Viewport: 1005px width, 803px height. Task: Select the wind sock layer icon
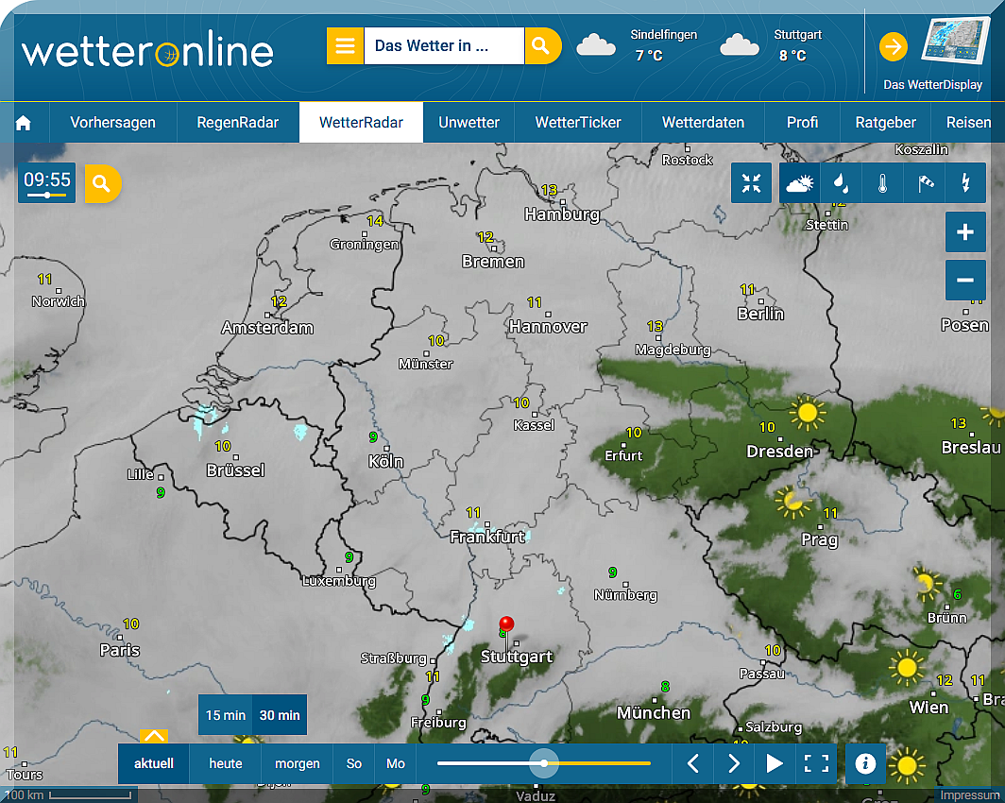[x=925, y=183]
